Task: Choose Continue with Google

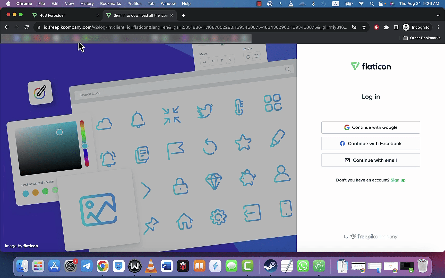Action: [x=371, y=127]
